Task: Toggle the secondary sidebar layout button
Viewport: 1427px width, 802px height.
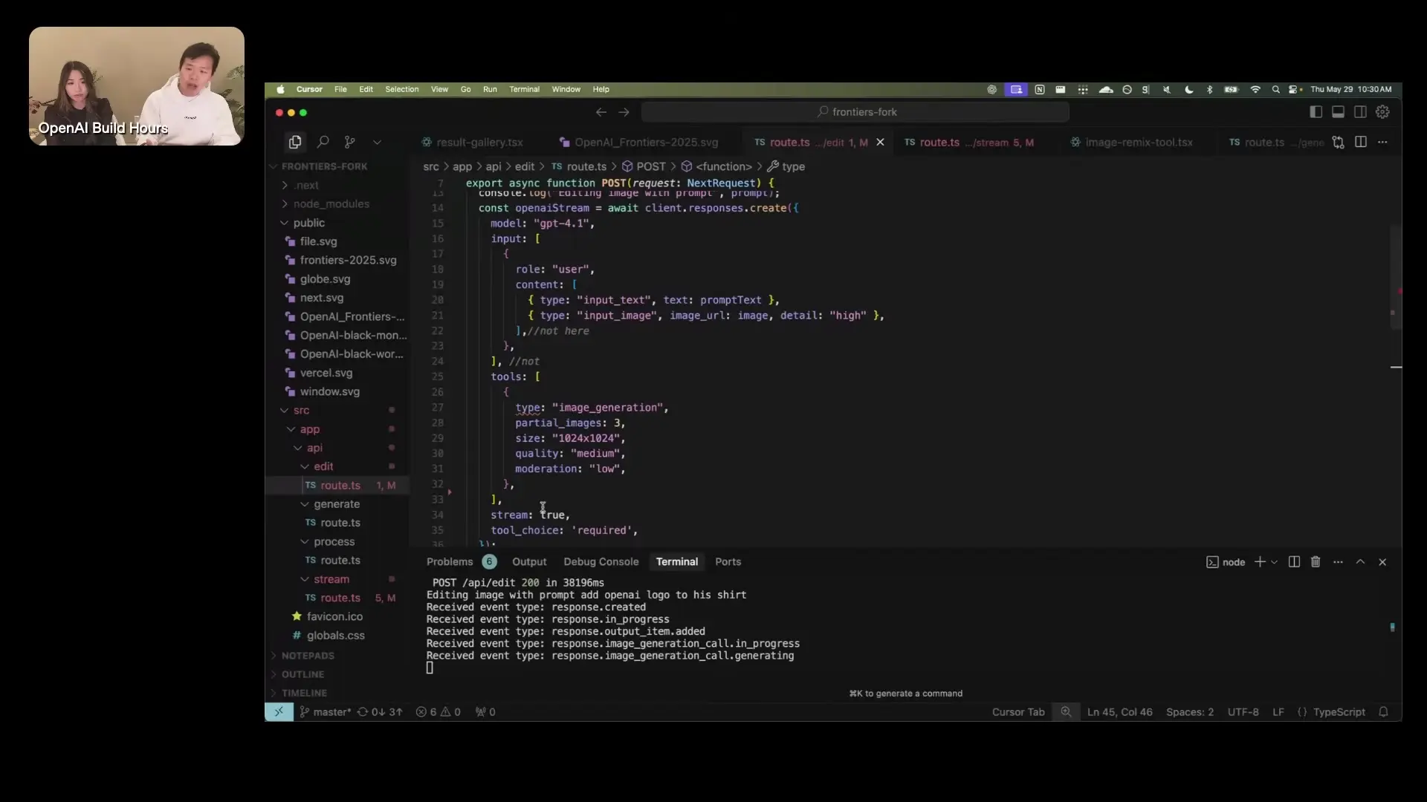Action: [x=1360, y=112]
